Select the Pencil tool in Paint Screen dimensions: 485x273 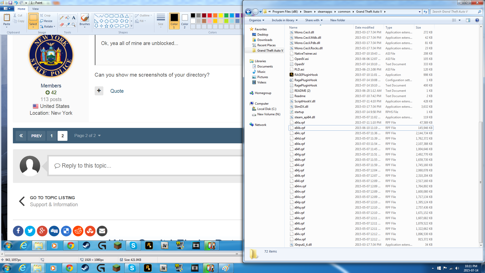(61, 17)
